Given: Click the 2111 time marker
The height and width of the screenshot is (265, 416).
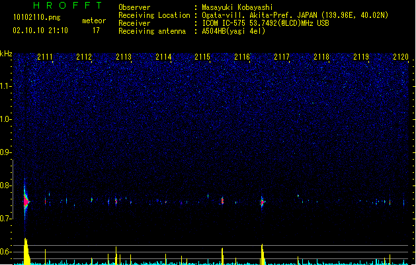Looking at the screenshot, I should point(45,57).
